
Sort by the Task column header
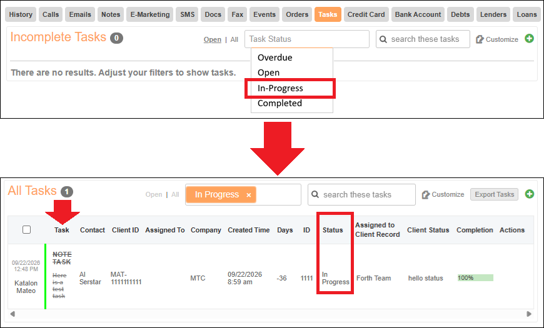coord(62,230)
